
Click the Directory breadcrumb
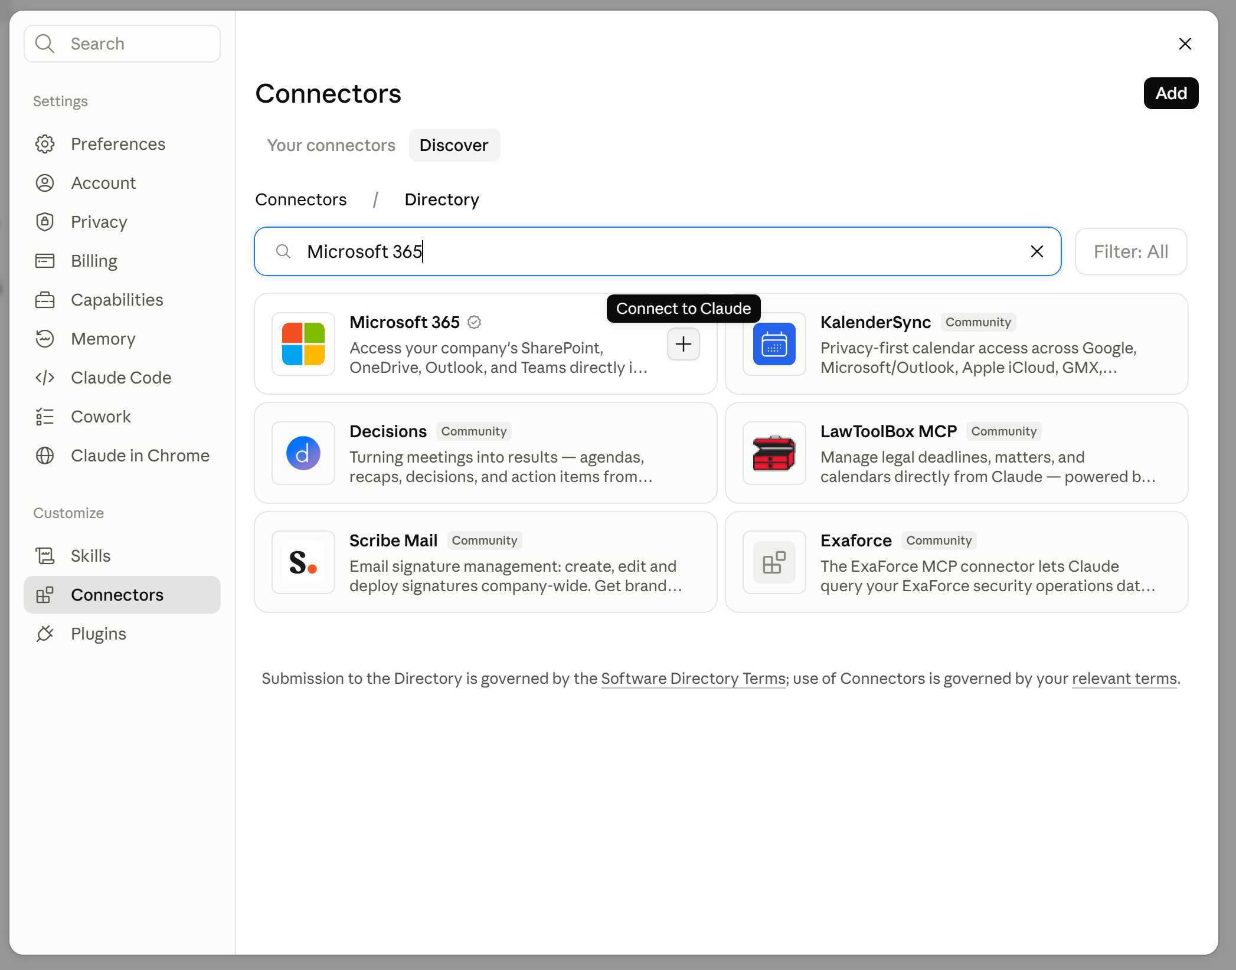[x=442, y=199]
